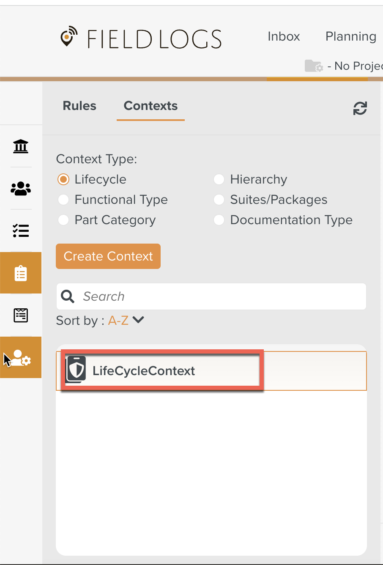The height and width of the screenshot is (565, 383).
Task: Click the refresh icon to reload contexts
Action: click(360, 109)
